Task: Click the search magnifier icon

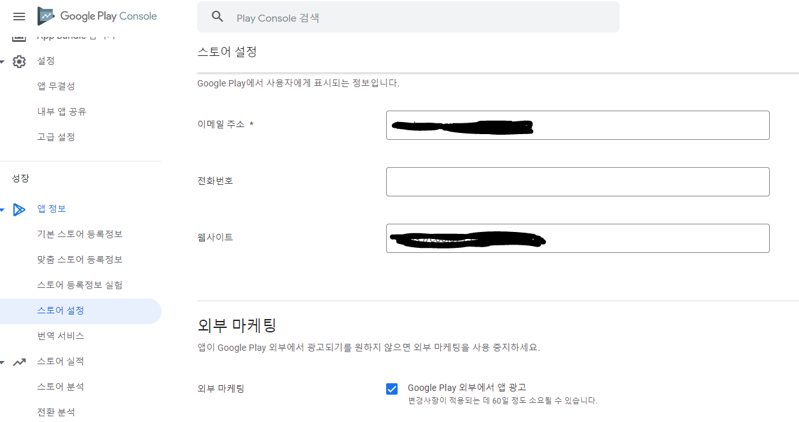Action: 218,17
